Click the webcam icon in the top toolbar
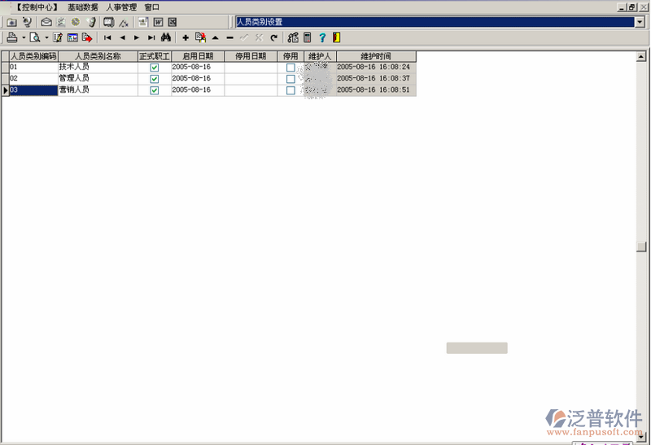 click(x=27, y=22)
